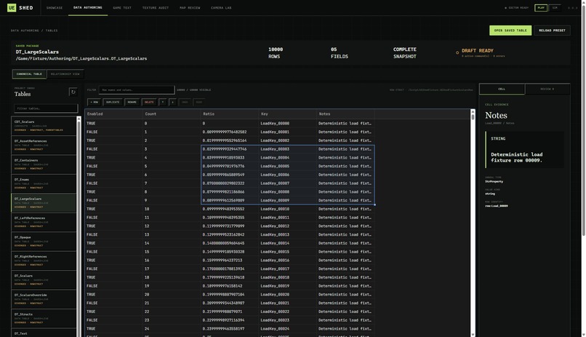Open the DT_ScalarsOverride table
Screen dimensions: 586x337
(44, 299)
